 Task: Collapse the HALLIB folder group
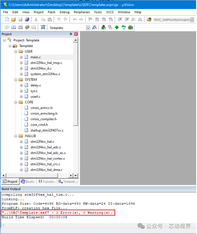(x=16, y=136)
